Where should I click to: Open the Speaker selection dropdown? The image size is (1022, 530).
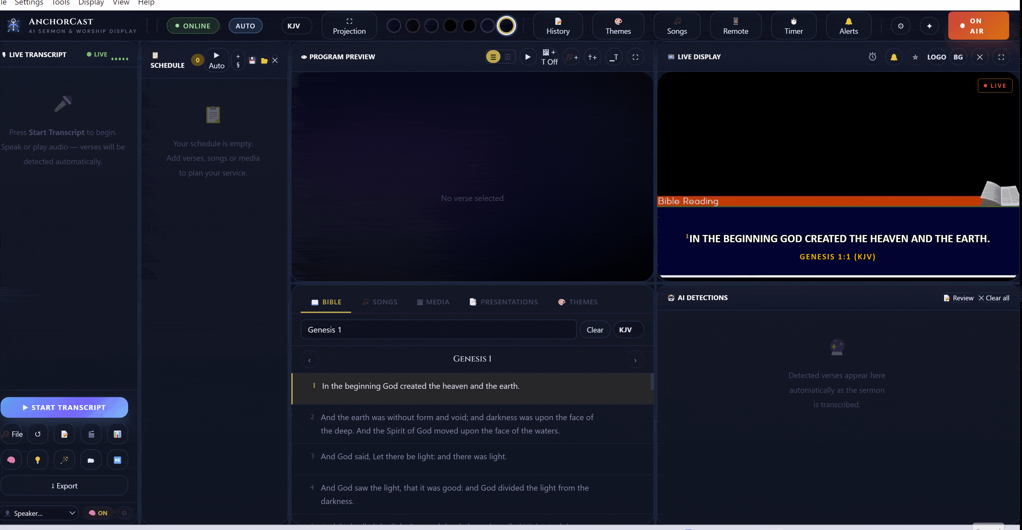(40, 513)
